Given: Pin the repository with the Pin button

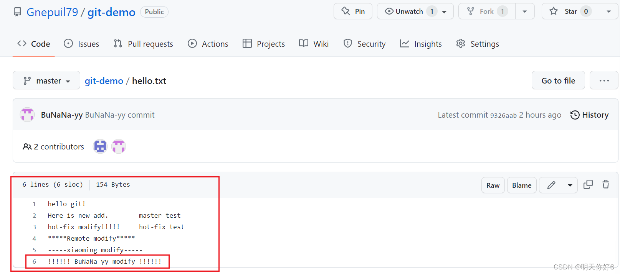Looking at the screenshot, I should coord(353,11).
